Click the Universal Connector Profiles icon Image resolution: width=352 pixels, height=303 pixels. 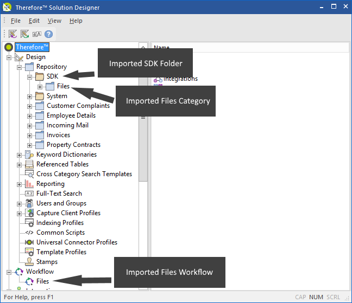[29, 242]
